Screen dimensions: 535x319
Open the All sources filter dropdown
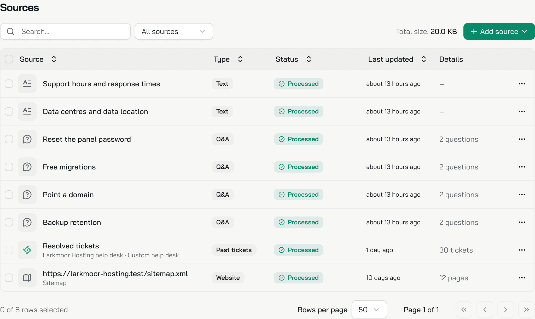point(174,31)
